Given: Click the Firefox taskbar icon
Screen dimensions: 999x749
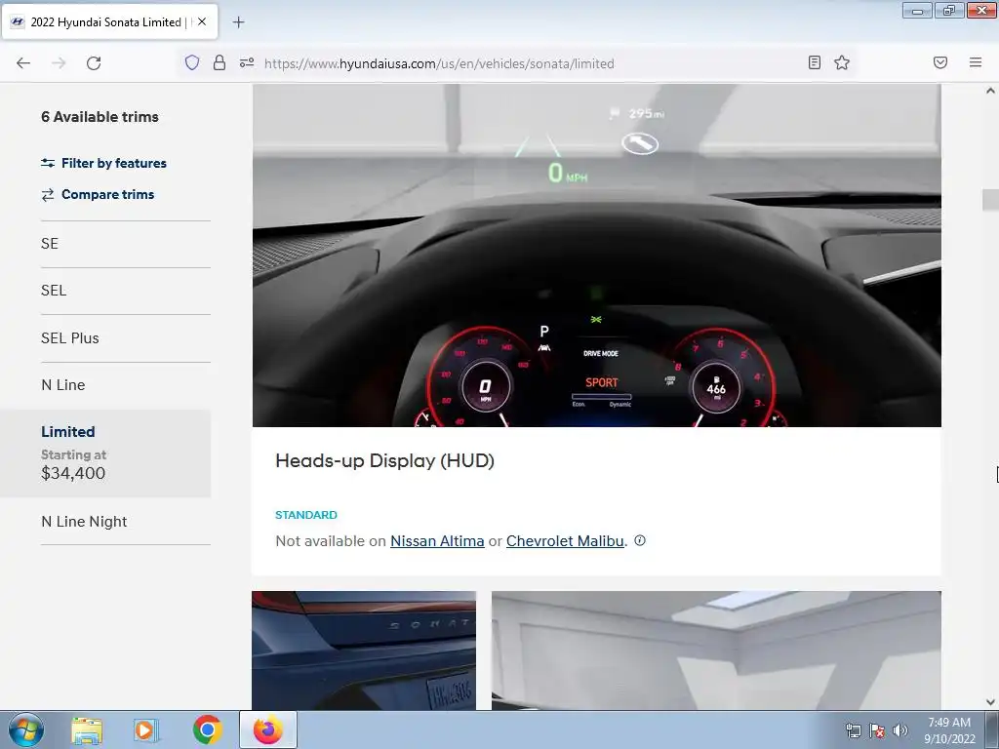Looking at the screenshot, I should (268, 729).
